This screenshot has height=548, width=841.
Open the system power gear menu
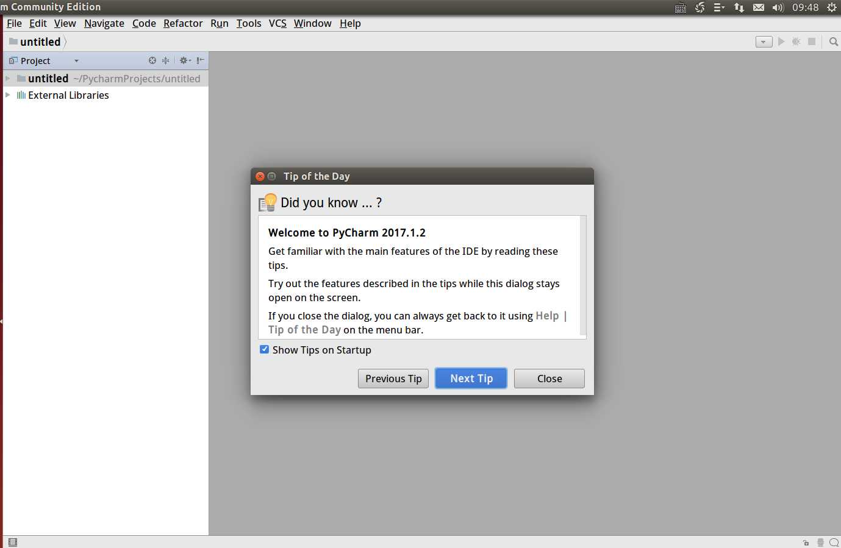[831, 7]
